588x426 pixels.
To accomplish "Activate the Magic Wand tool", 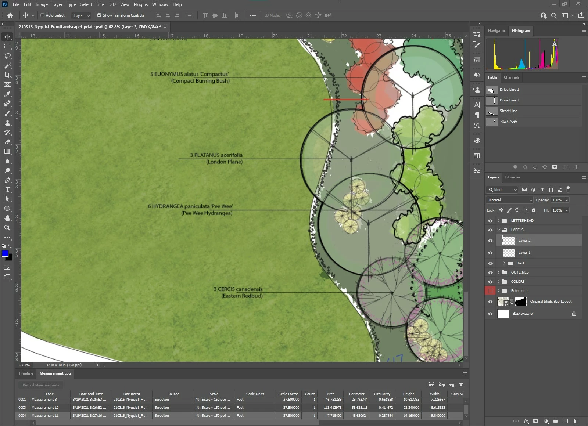I will [7, 65].
